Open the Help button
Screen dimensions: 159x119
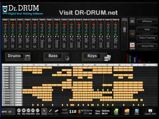point(147,29)
